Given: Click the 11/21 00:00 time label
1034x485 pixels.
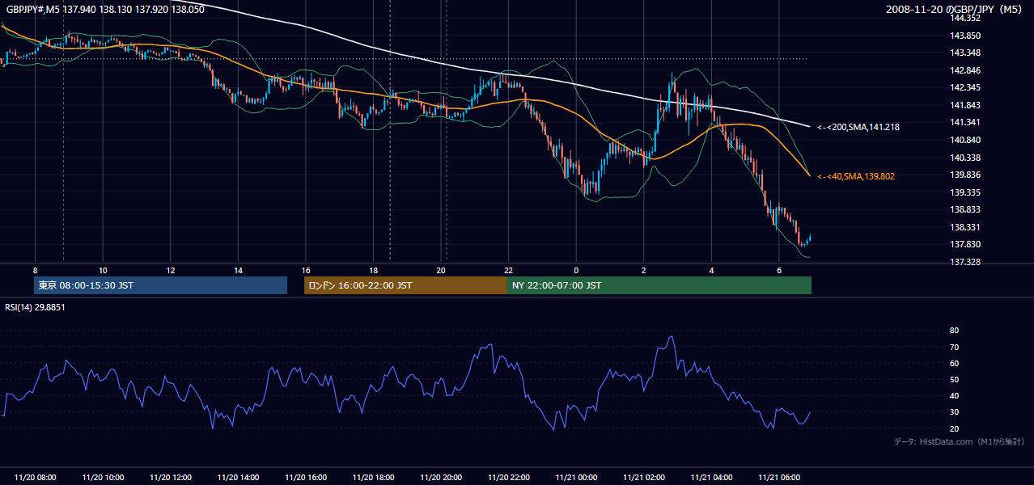Looking at the screenshot, I should 576,478.
